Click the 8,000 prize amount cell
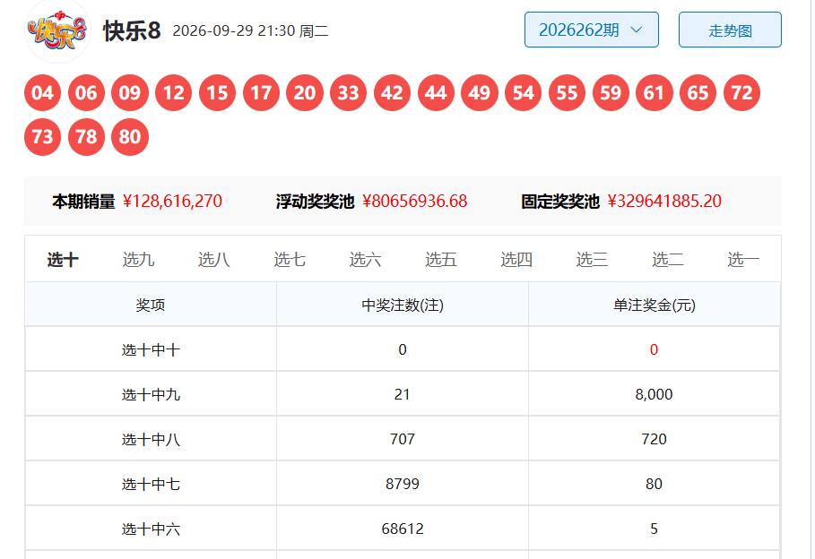 (654, 394)
